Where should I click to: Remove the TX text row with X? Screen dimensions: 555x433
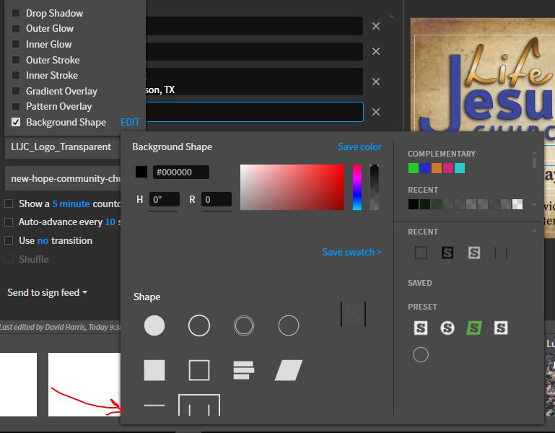click(376, 82)
